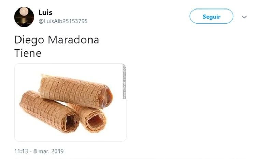This screenshot has height=159, width=256.
Task: Expand the tweet options chevron
Action: (x=244, y=17)
